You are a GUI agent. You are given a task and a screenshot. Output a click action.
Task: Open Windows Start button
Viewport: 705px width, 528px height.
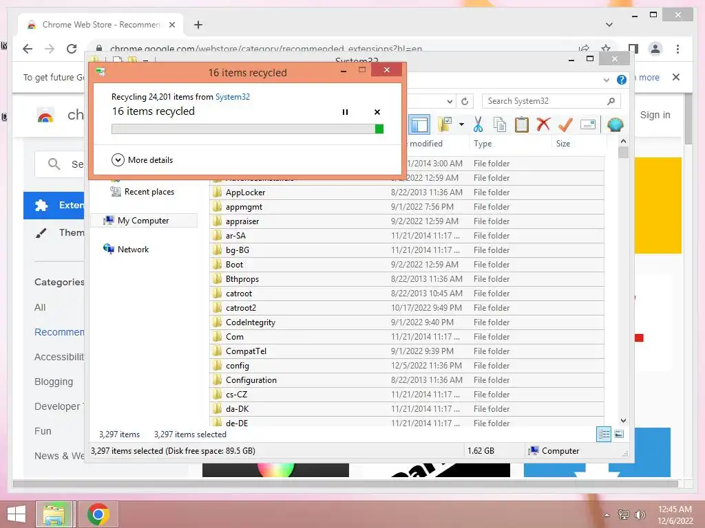tap(17, 514)
